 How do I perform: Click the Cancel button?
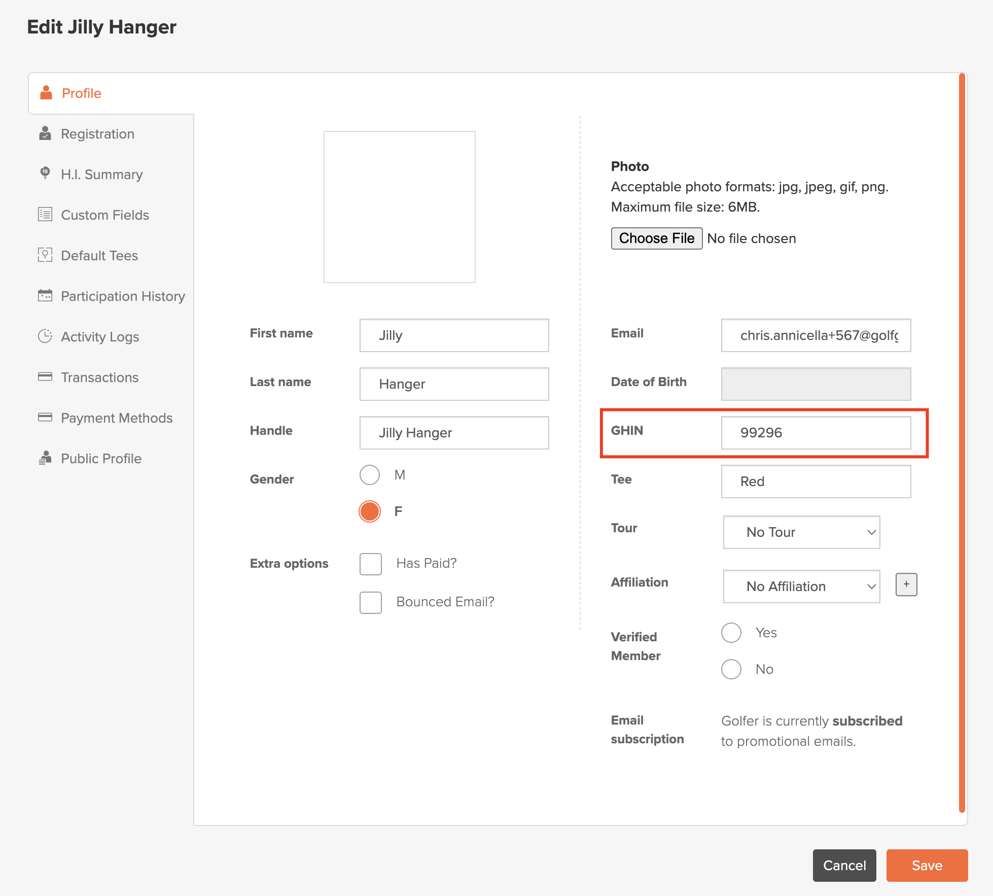click(844, 866)
